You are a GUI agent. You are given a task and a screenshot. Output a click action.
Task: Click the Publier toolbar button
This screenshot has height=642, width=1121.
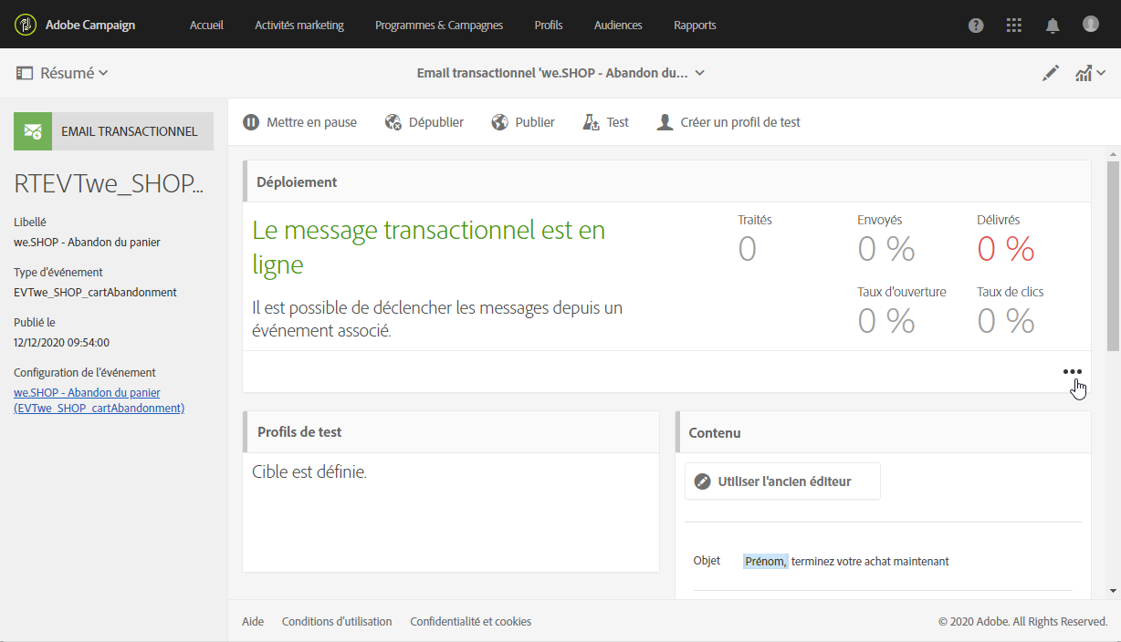[x=523, y=122]
